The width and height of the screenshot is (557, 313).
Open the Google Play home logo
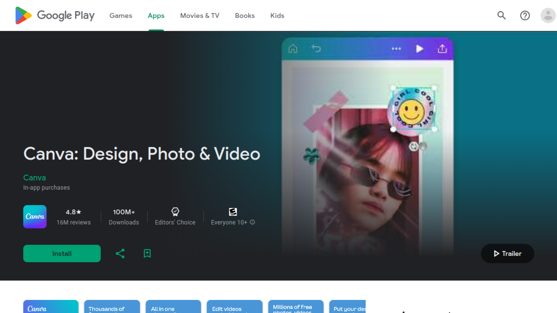tap(55, 15)
